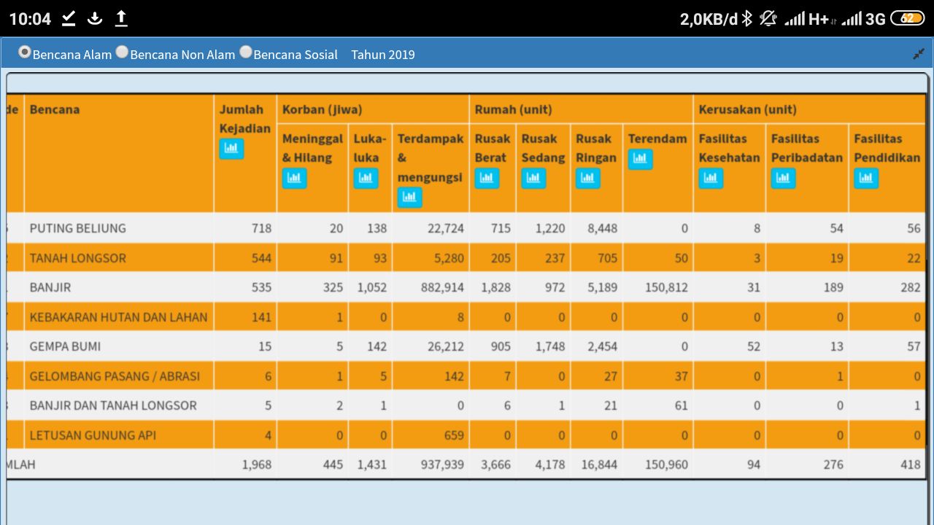
Task: Select KEBAKARAN HUTAN DAN LAHAN row
Action: (118, 317)
